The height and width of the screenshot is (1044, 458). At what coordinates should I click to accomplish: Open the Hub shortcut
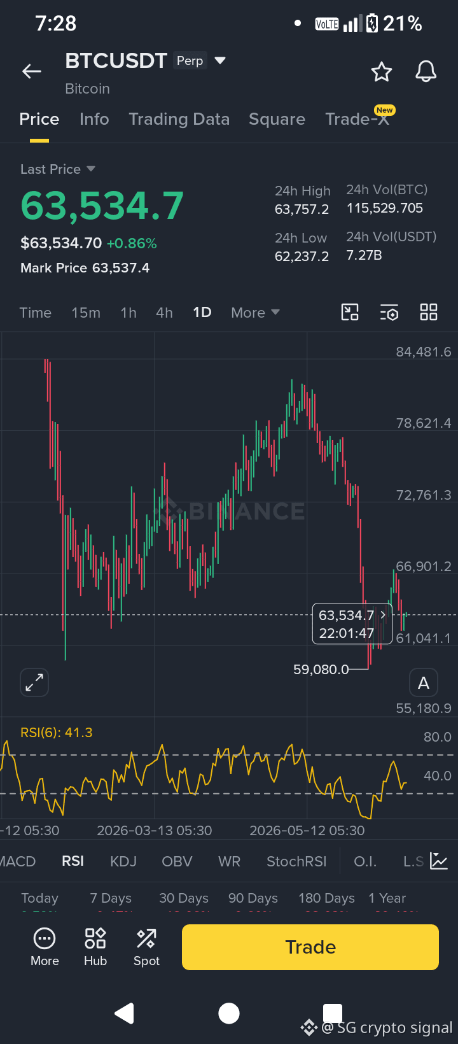point(95,947)
